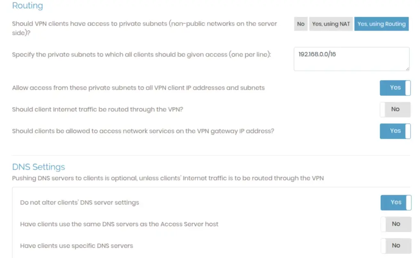
Task: Click into the private subnets text box
Action: [351, 59]
